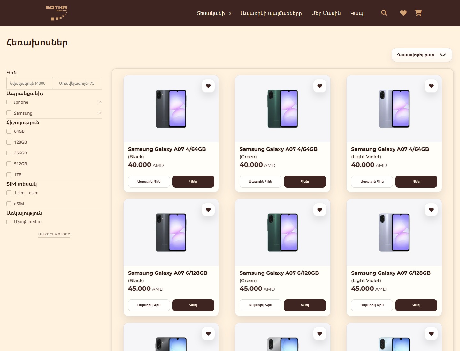Enable the 128GB memory filter
The image size is (460, 351).
pos(9,142)
